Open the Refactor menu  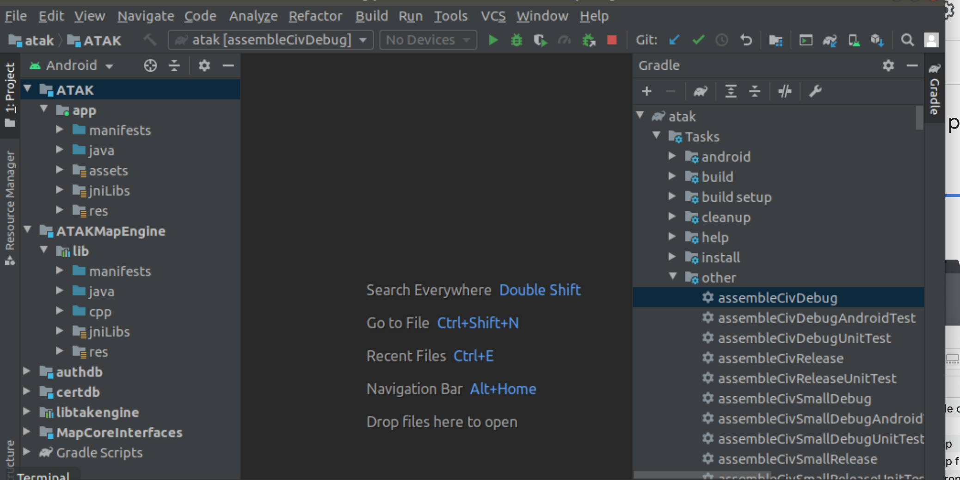tap(315, 16)
